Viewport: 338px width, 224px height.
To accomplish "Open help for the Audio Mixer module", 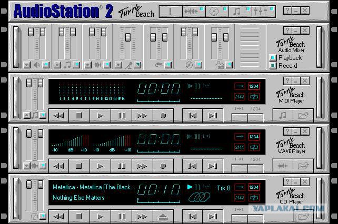I will click(287, 30).
